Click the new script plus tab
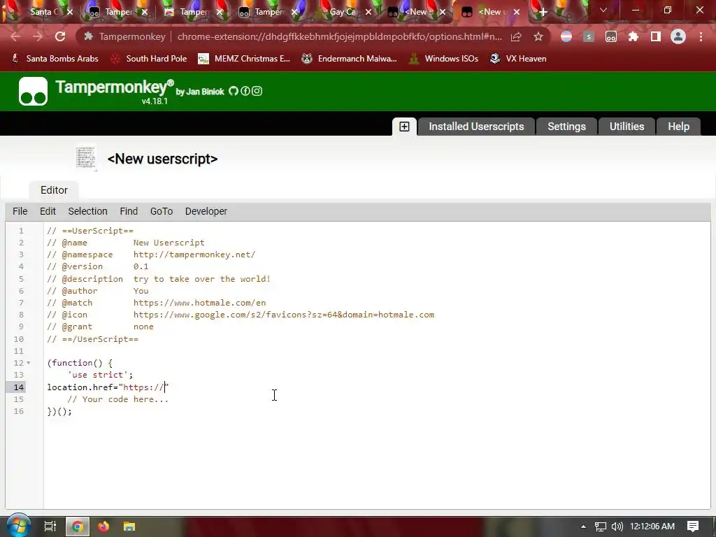This screenshot has width=716, height=537. pyautogui.click(x=404, y=127)
